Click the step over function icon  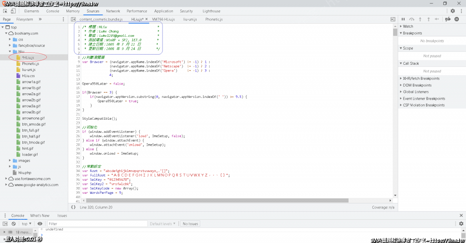tap(411, 19)
